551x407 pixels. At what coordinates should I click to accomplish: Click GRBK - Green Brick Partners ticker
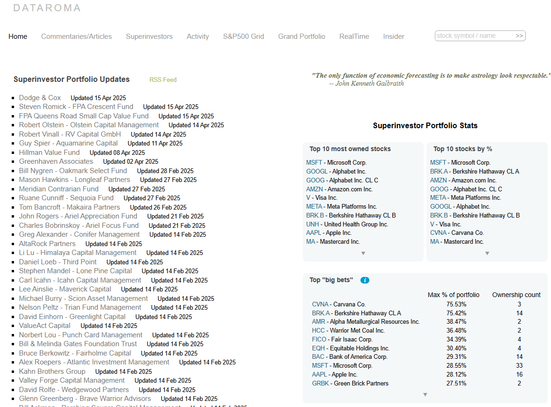(x=321, y=384)
